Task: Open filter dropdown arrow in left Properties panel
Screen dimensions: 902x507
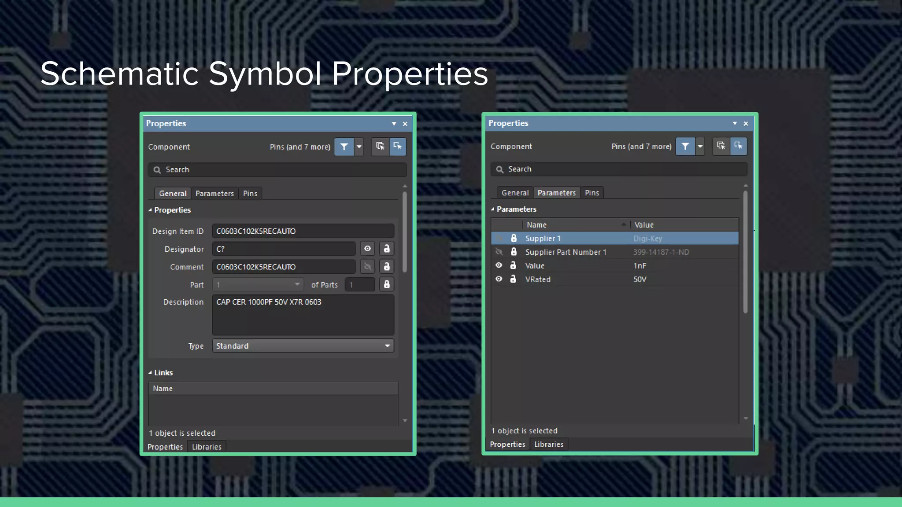Action: coord(359,147)
